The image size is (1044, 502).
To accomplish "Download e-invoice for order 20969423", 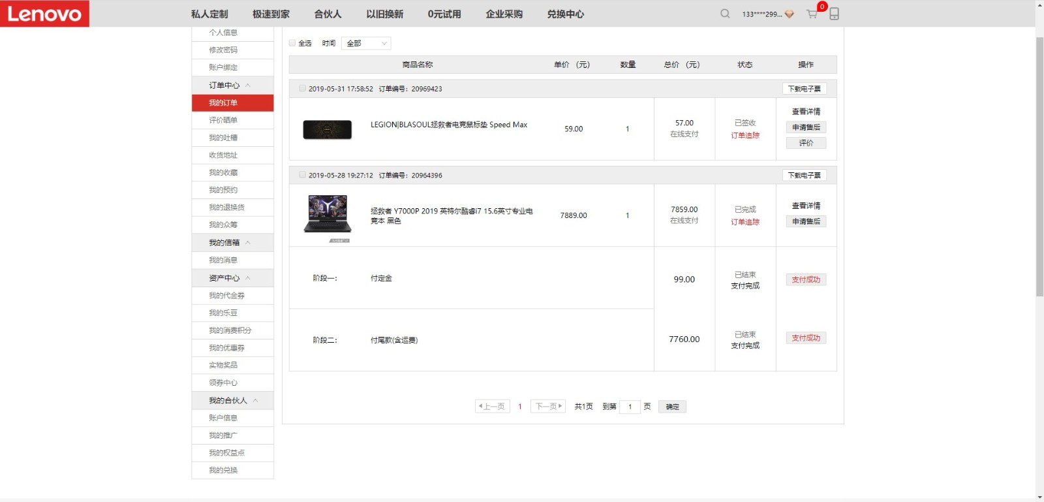I will (805, 89).
